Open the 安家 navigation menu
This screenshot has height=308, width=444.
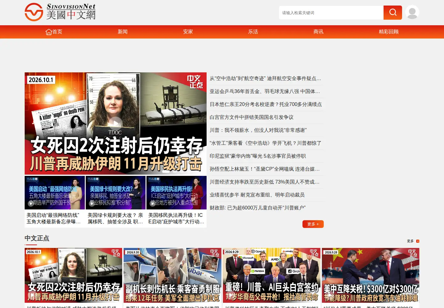tap(188, 32)
